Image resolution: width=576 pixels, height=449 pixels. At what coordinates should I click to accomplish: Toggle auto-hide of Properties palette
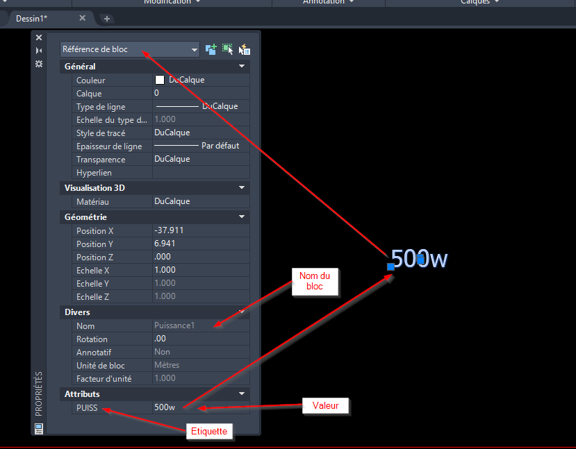(39, 51)
